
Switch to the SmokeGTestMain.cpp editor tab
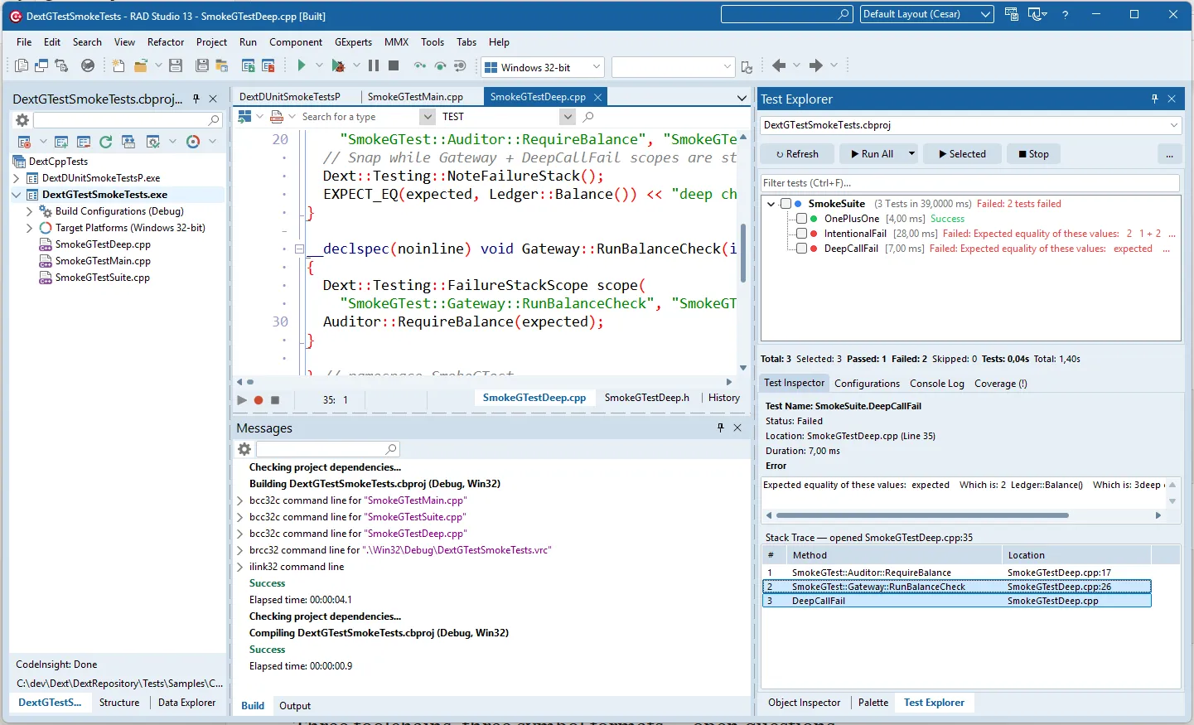click(415, 97)
